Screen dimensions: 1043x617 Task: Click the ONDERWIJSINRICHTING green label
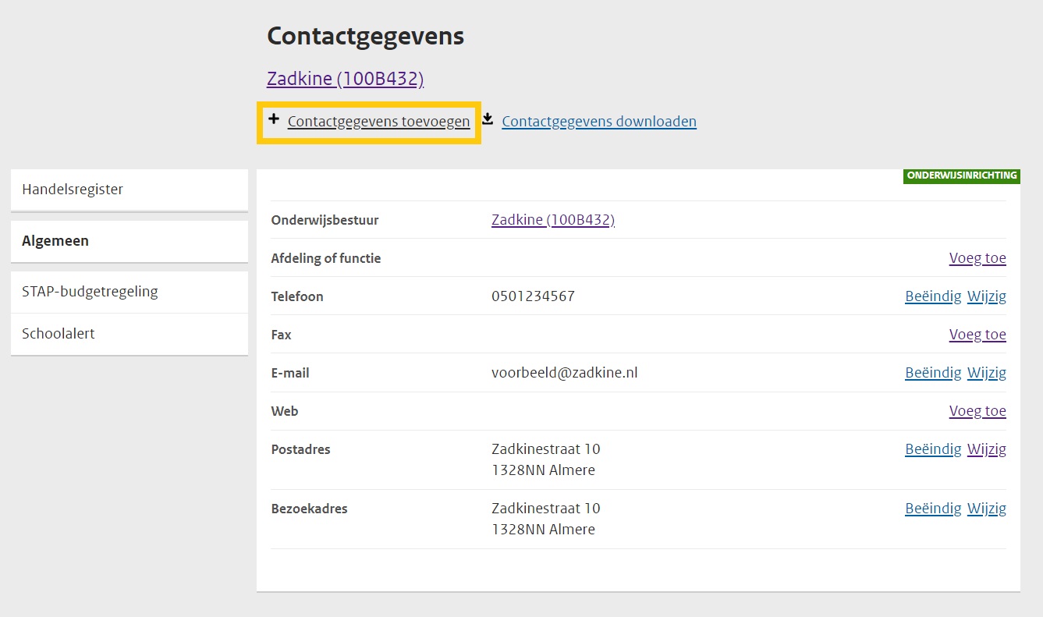click(962, 176)
